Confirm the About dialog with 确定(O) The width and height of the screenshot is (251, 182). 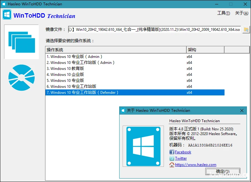(223, 172)
